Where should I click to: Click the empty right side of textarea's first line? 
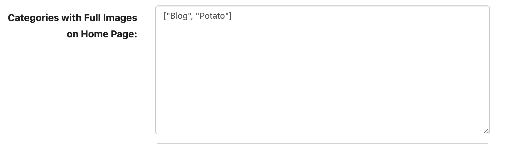[360, 16]
